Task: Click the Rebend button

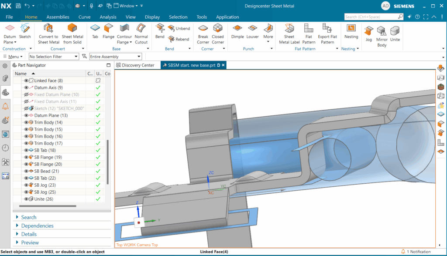Action: tap(178, 39)
